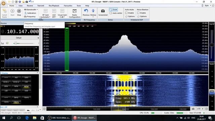Open Style dropdown in ribbon
The width and height of the screenshot is (215, 121).
tap(208, 6)
